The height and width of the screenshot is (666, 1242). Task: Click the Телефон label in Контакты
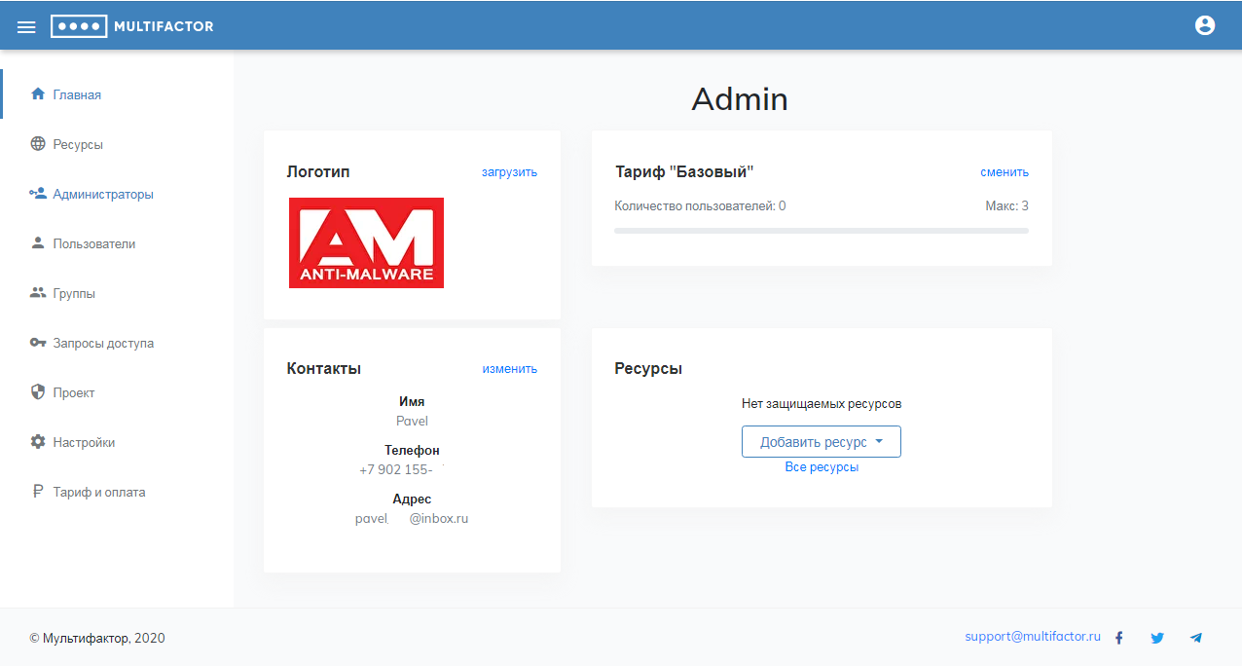tap(412, 451)
